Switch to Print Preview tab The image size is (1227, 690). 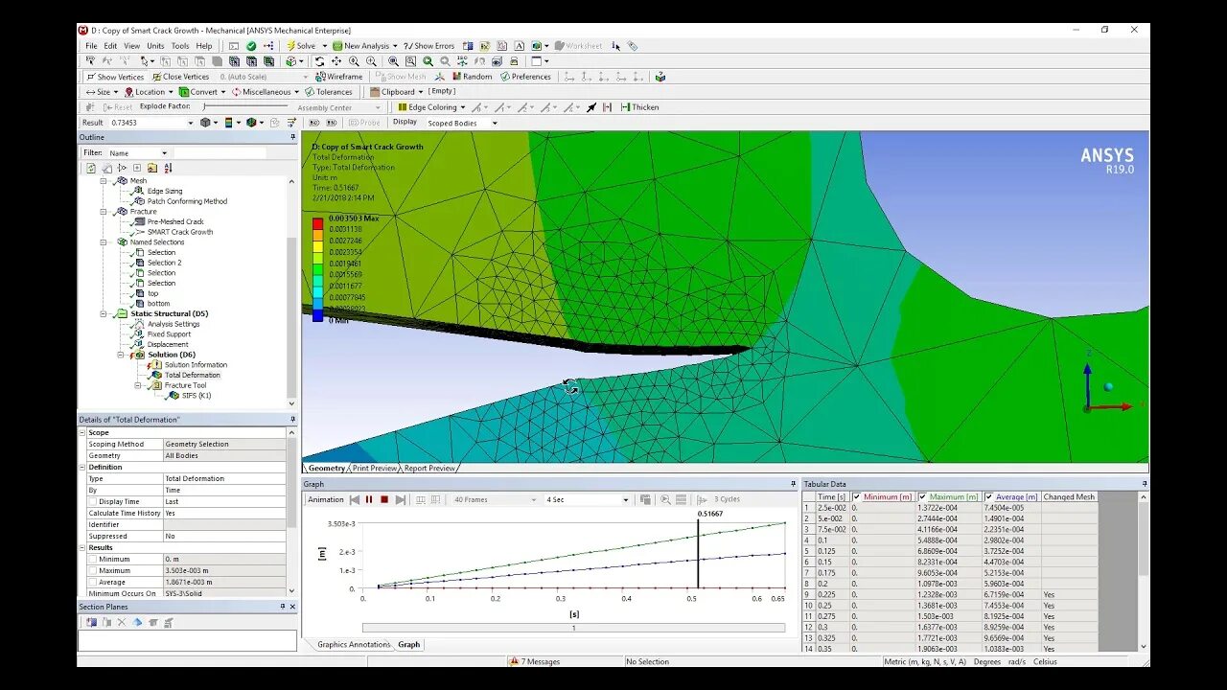click(374, 469)
